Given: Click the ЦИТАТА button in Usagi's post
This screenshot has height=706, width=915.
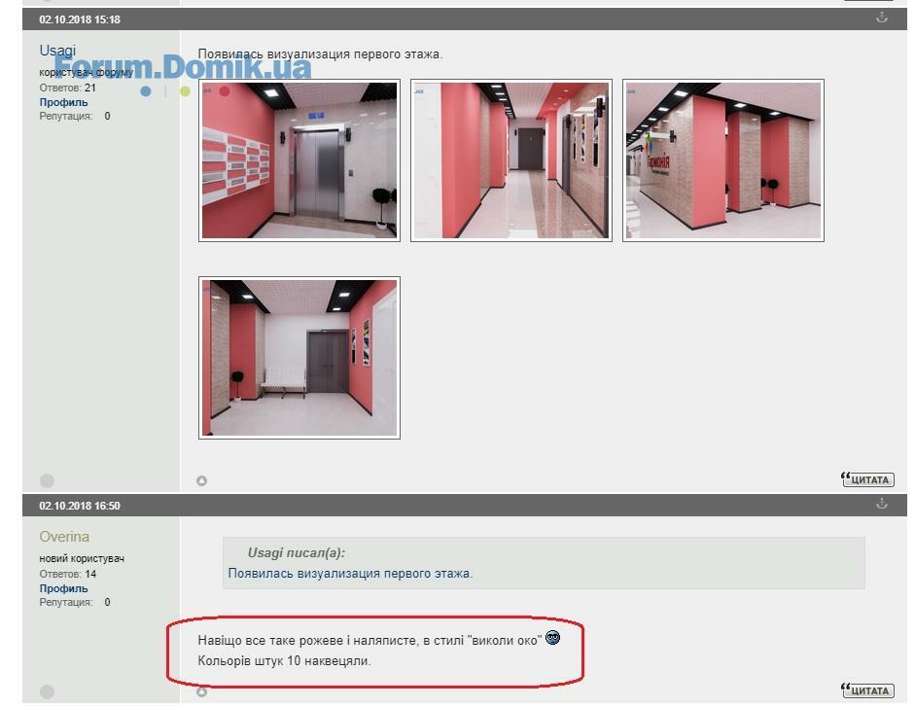Looking at the screenshot, I should coord(867,479).
